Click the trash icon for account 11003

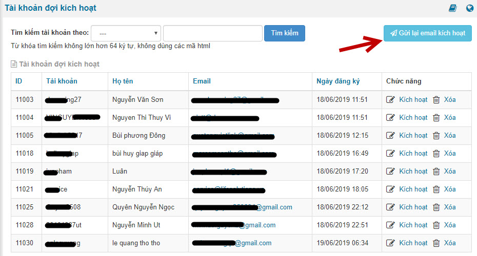tap(436, 100)
